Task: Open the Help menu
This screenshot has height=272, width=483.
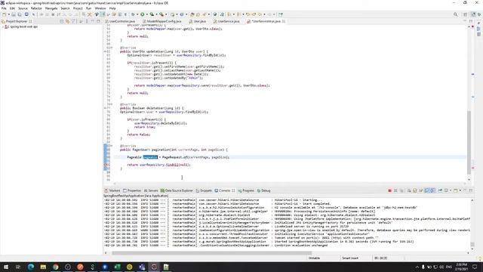Action: [112, 8]
